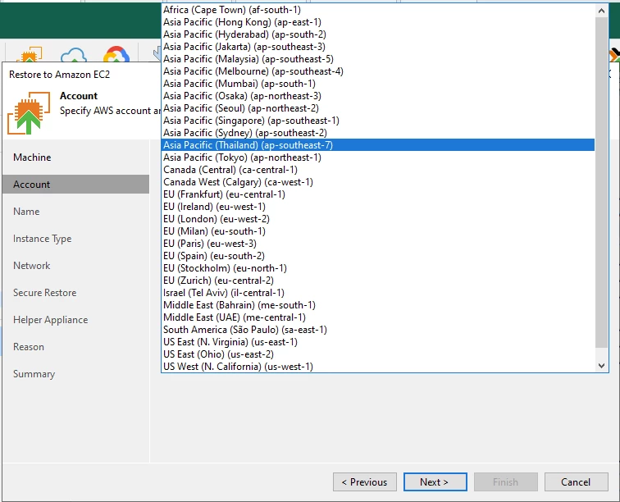Image resolution: width=620 pixels, height=502 pixels.
Task: Cancel the Restore to Amazon EC2 wizard
Action: click(576, 481)
